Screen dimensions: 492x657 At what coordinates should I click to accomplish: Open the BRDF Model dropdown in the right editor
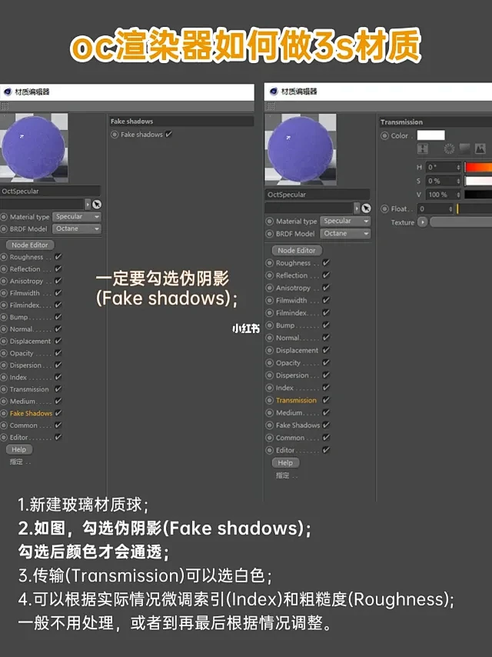click(x=345, y=233)
